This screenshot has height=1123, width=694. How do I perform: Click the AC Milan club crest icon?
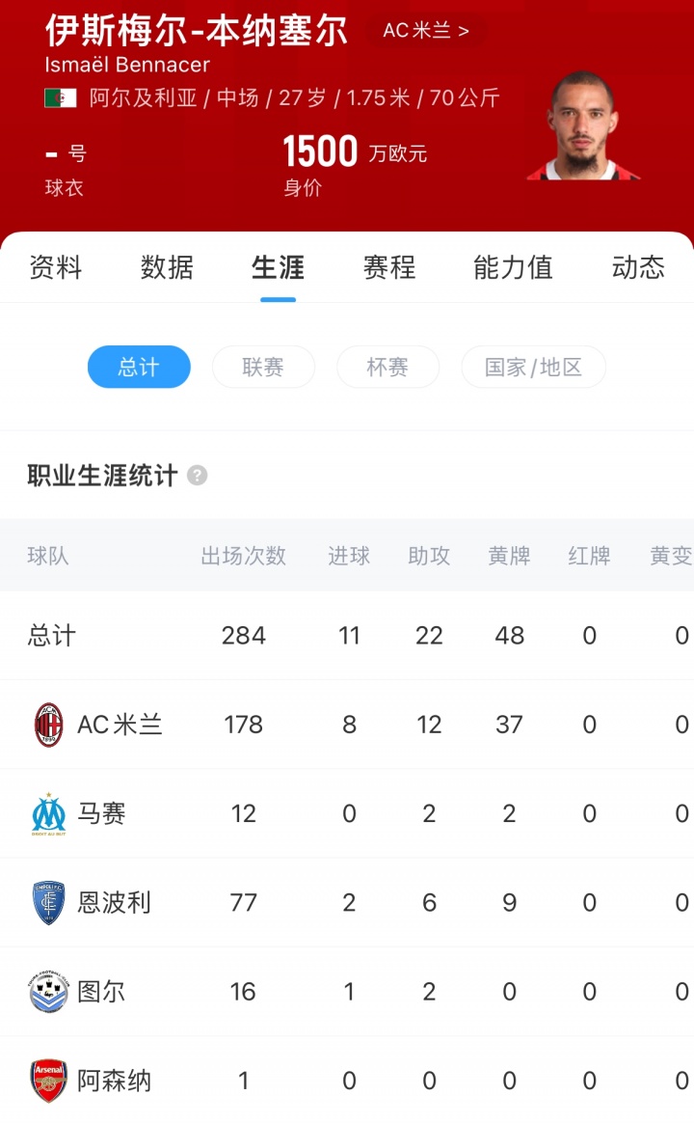point(48,725)
